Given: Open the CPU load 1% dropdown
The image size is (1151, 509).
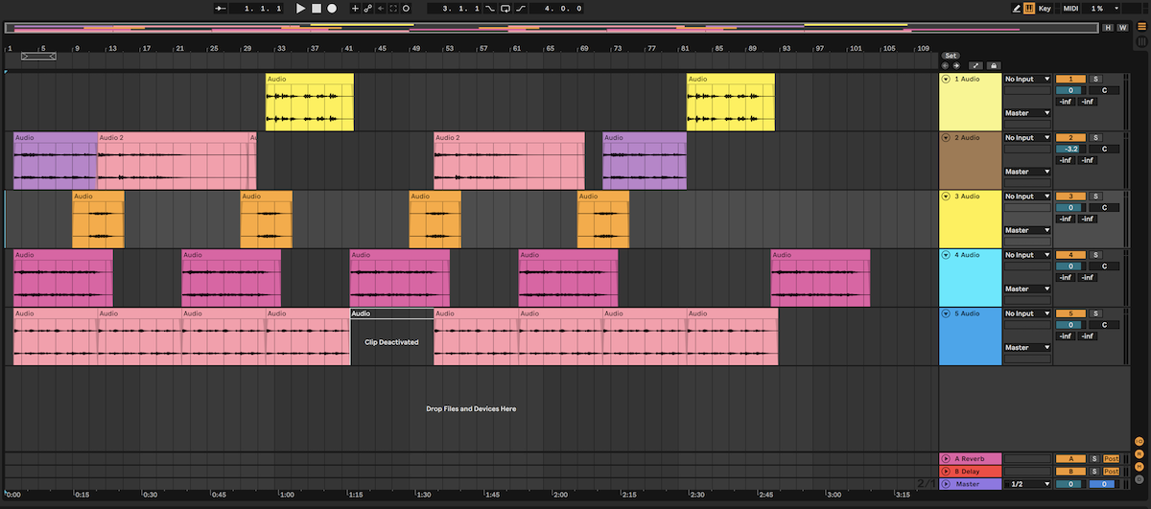Looking at the screenshot, I should pyautogui.click(x=1102, y=8).
